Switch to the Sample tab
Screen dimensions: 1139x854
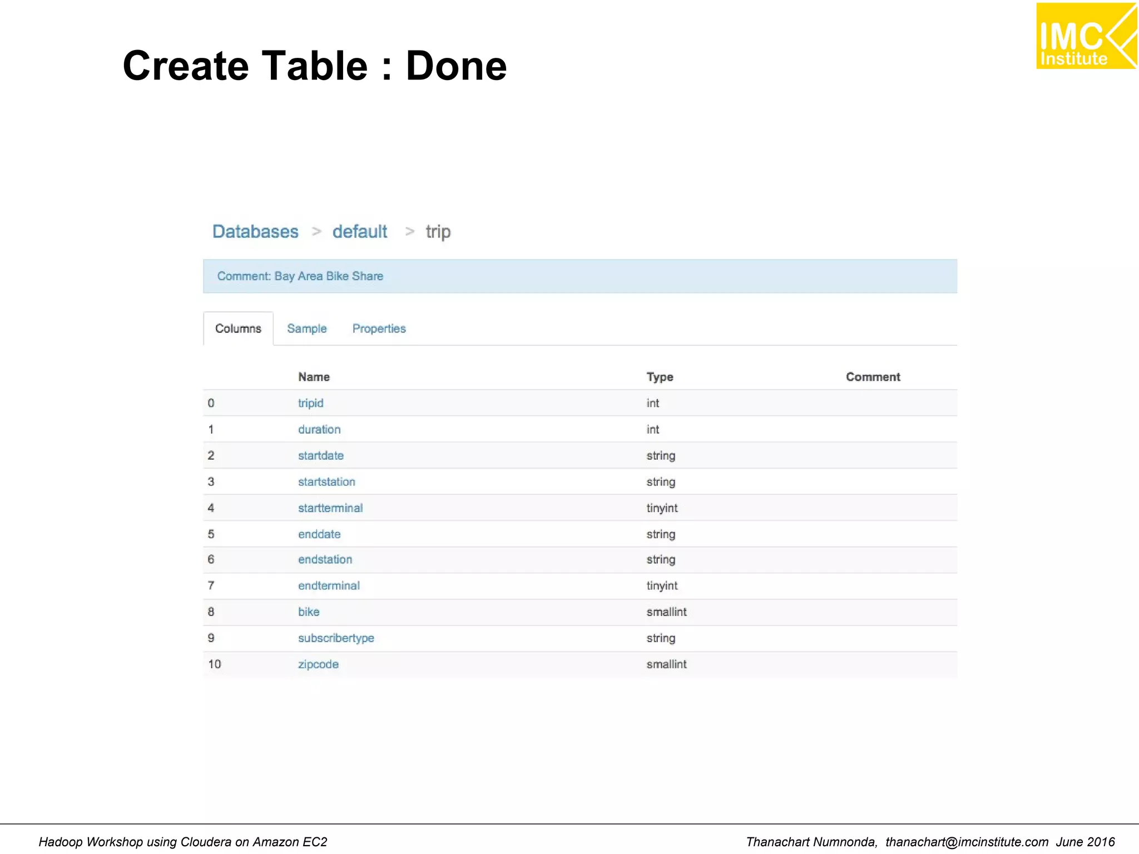tap(307, 329)
